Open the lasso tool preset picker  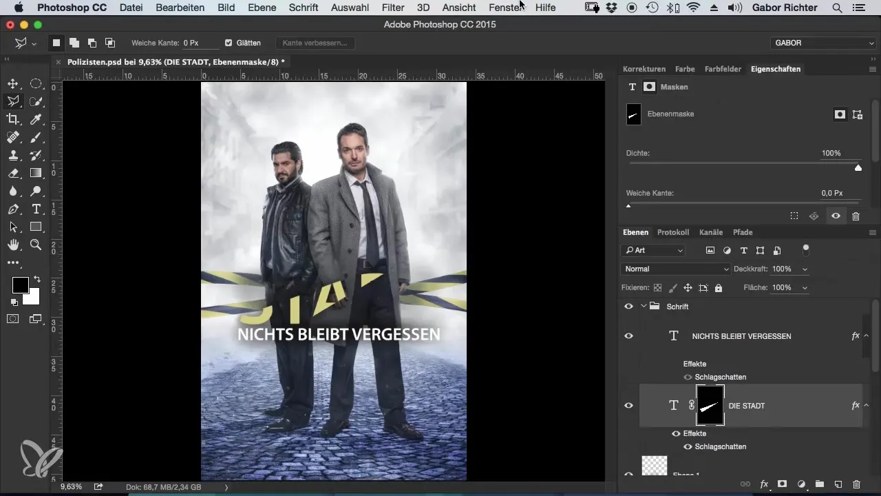tap(25, 43)
